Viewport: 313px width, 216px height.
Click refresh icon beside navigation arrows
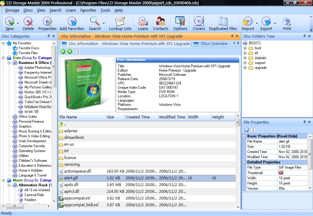[78, 51]
